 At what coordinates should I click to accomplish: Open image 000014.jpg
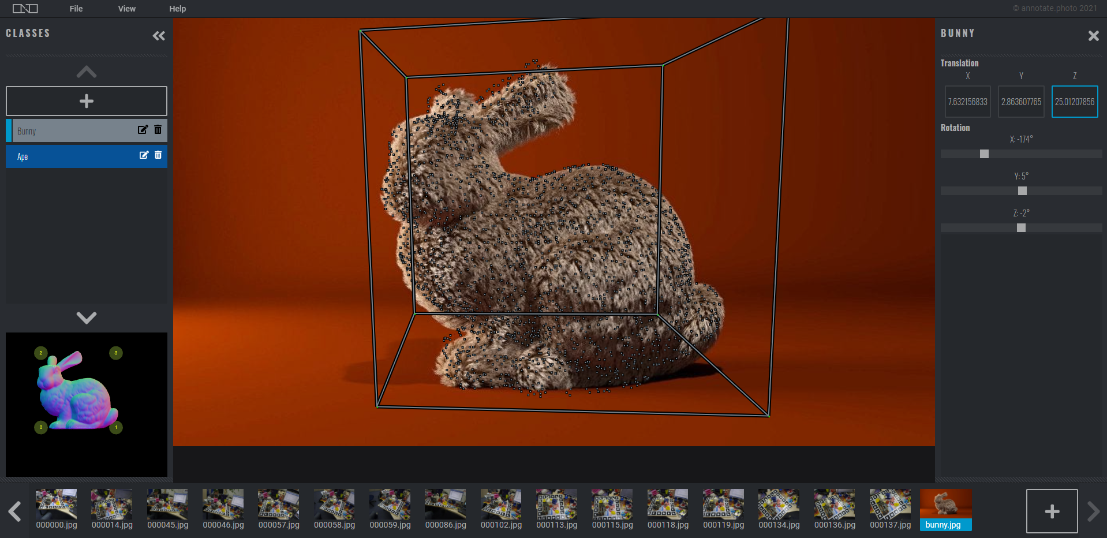(112, 510)
